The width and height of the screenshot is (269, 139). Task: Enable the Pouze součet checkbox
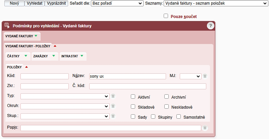tap(166, 16)
